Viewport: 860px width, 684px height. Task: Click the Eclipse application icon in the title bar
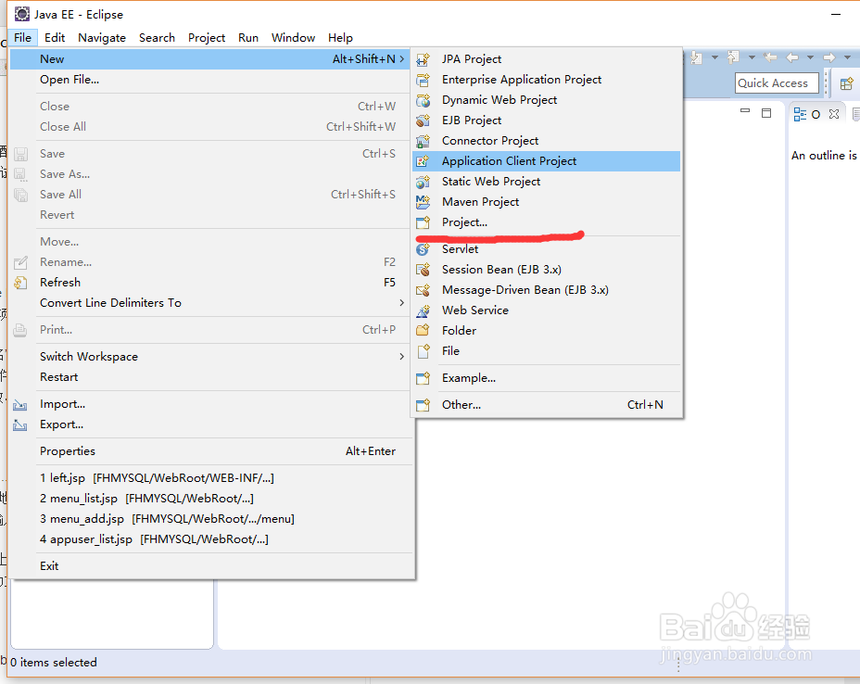tap(22, 14)
